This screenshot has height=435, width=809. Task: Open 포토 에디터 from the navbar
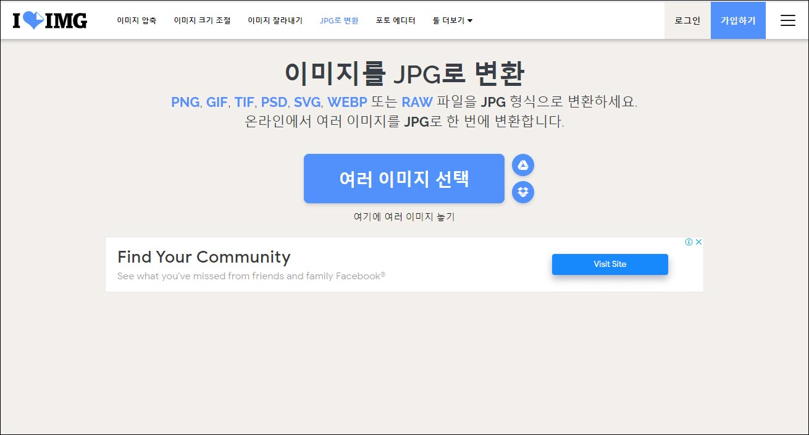point(395,20)
